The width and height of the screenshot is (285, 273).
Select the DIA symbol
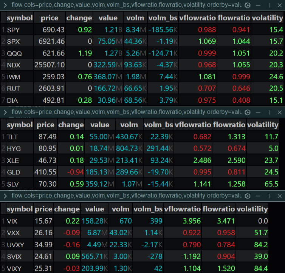click(12, 100)
